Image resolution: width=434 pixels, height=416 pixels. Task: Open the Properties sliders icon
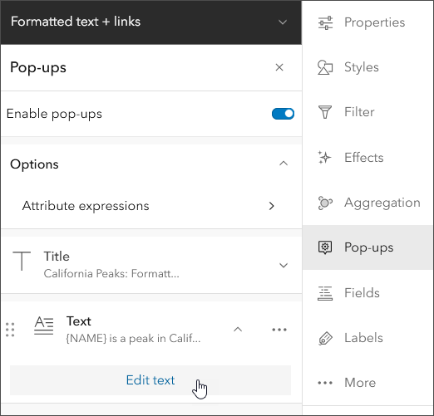[x=325, y=22]
